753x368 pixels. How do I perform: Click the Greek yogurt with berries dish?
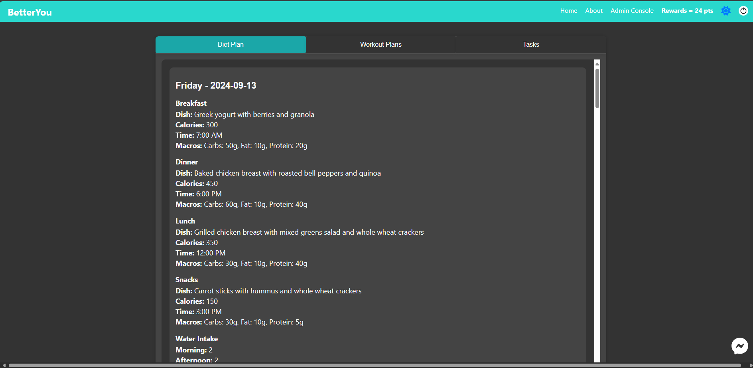click(x=245, y=115)
